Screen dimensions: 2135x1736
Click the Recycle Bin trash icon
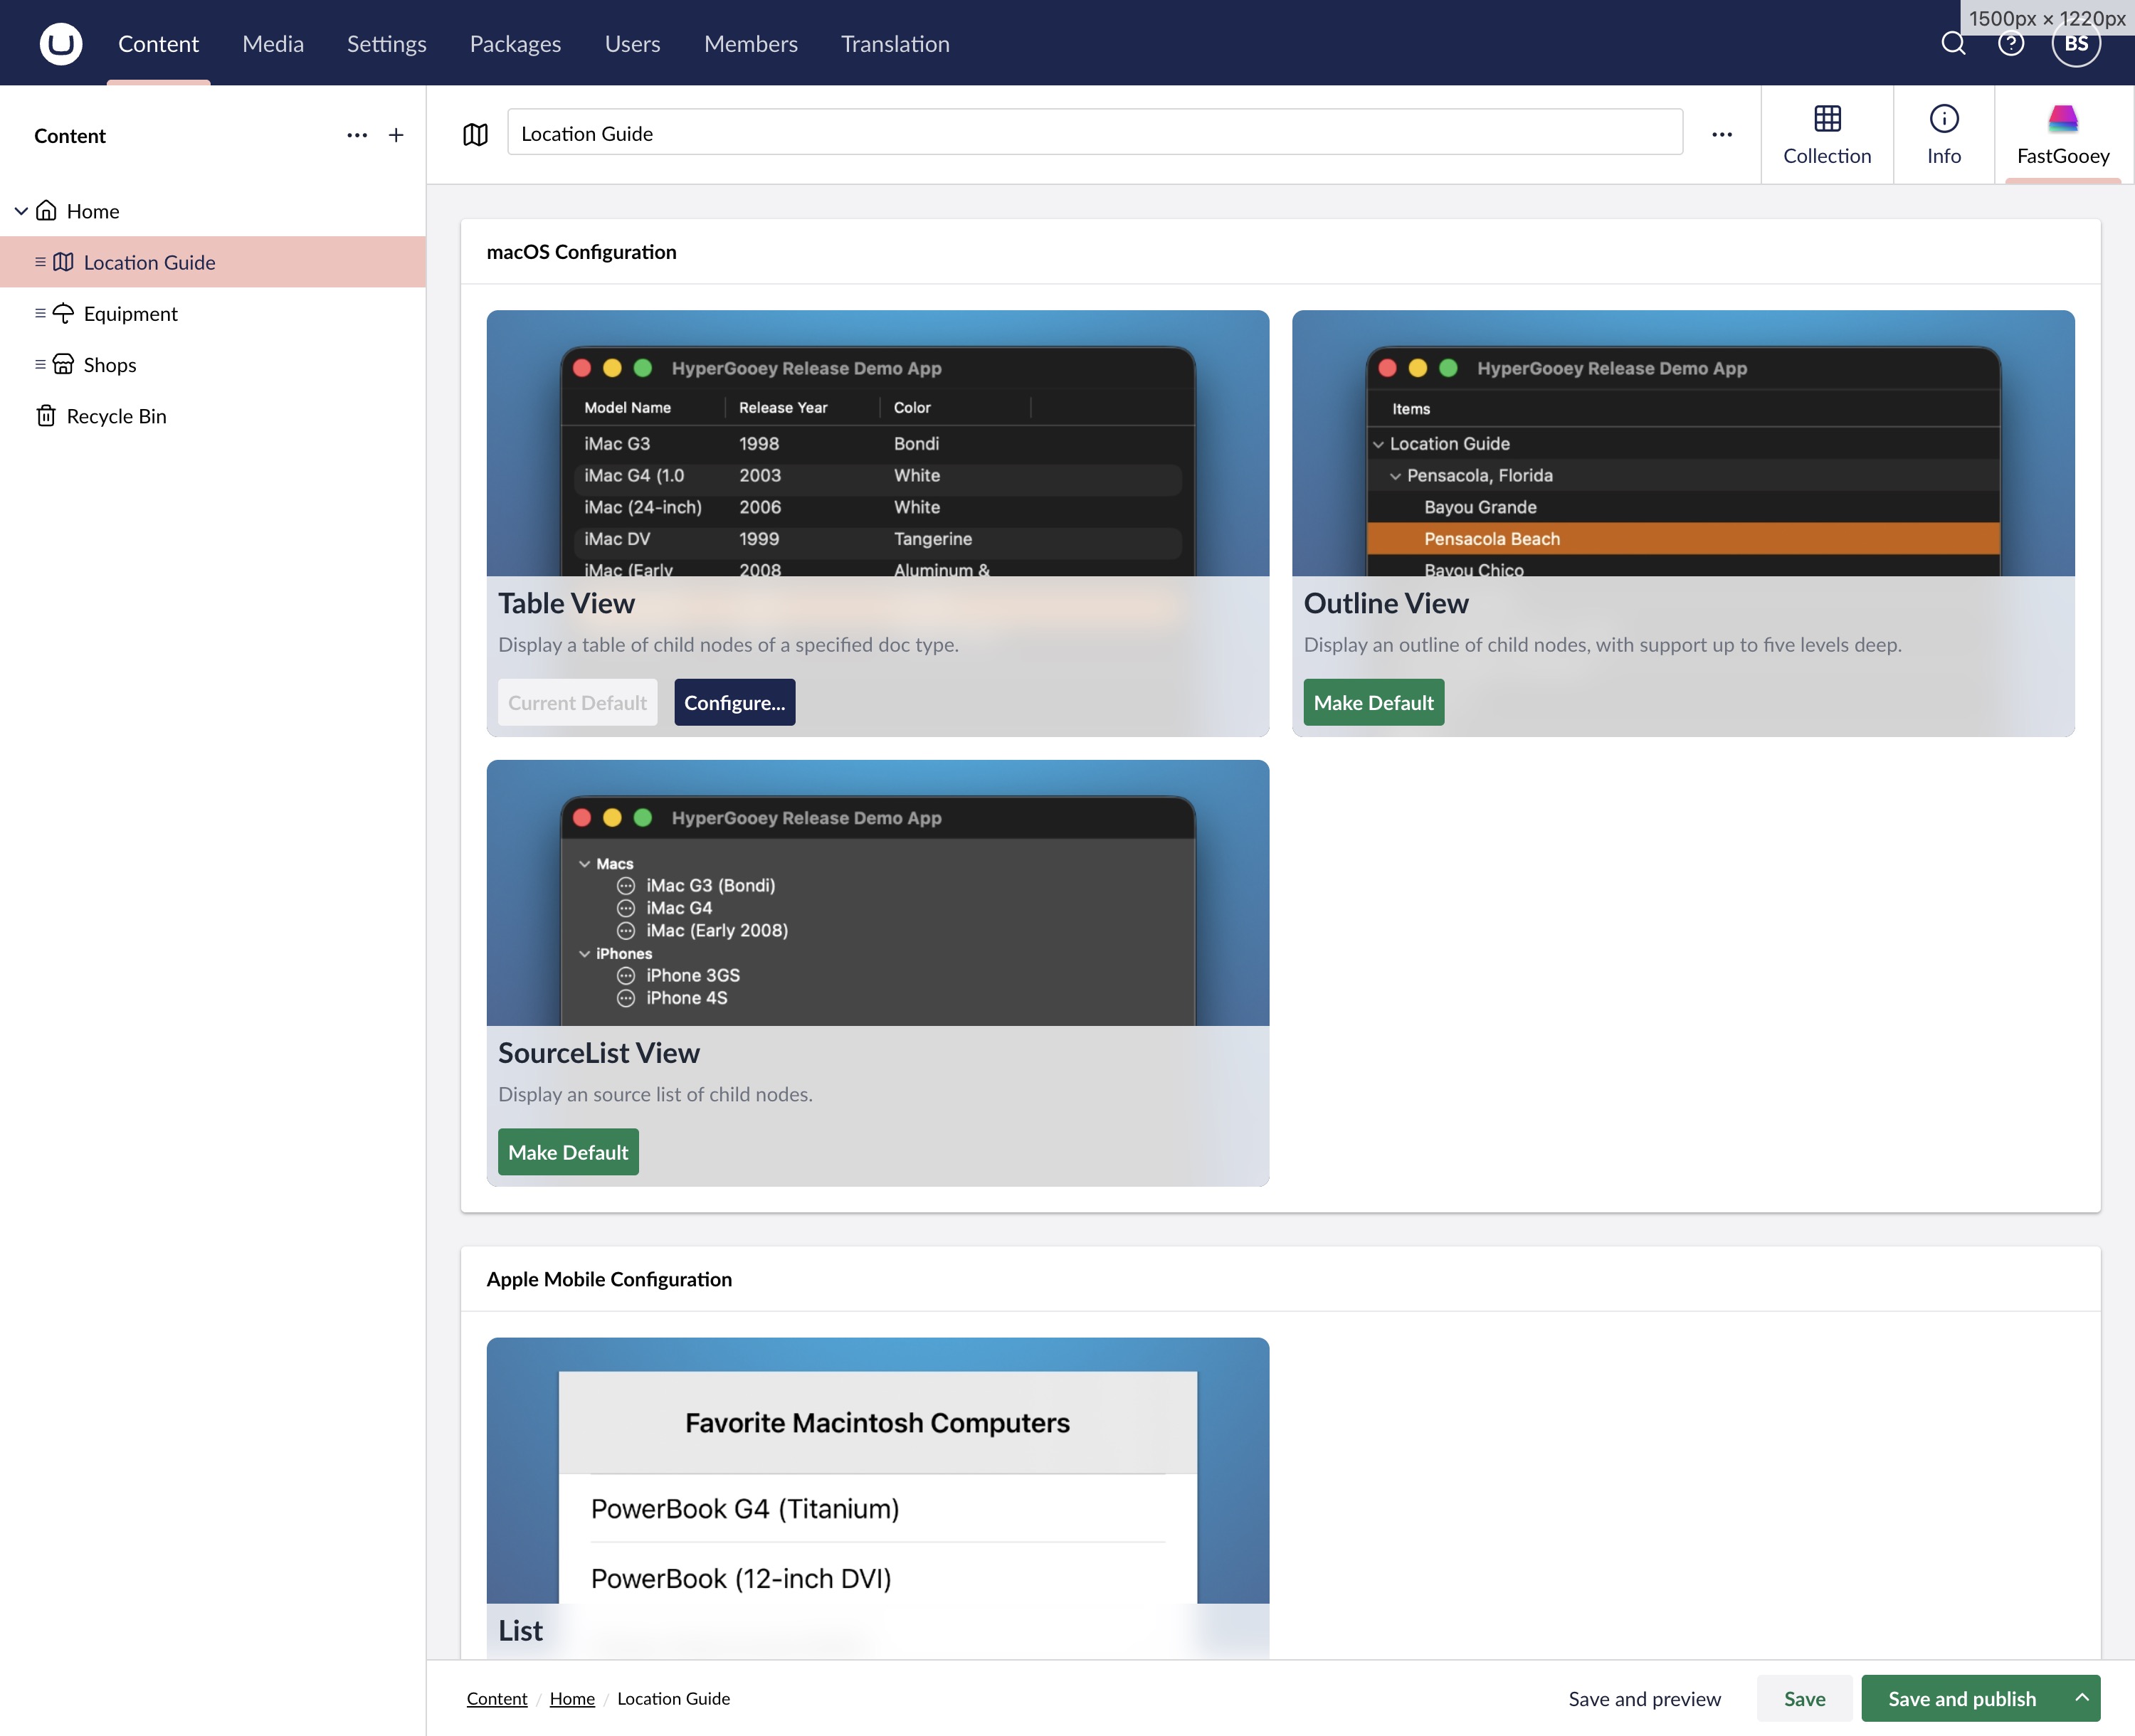point(46,416)
